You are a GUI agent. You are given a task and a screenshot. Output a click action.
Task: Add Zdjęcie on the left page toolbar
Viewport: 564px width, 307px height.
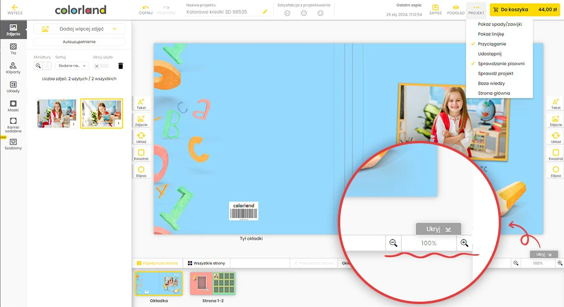coord(141,121)
